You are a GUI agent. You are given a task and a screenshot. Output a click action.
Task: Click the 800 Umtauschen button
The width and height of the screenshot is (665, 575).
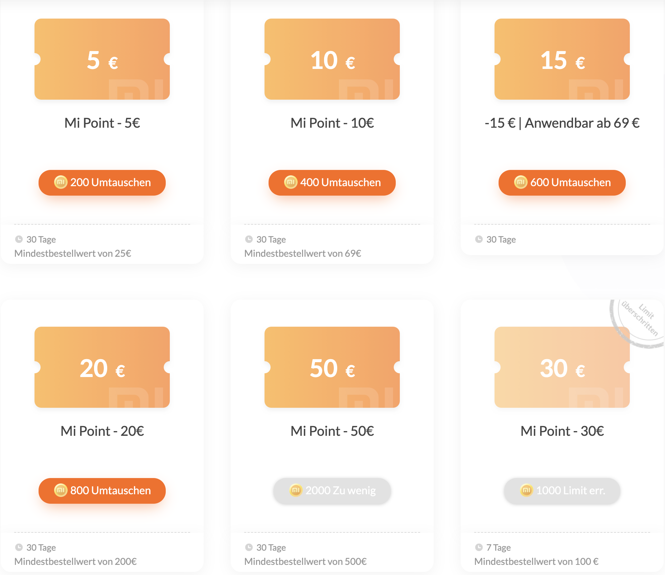pos(102,491)
